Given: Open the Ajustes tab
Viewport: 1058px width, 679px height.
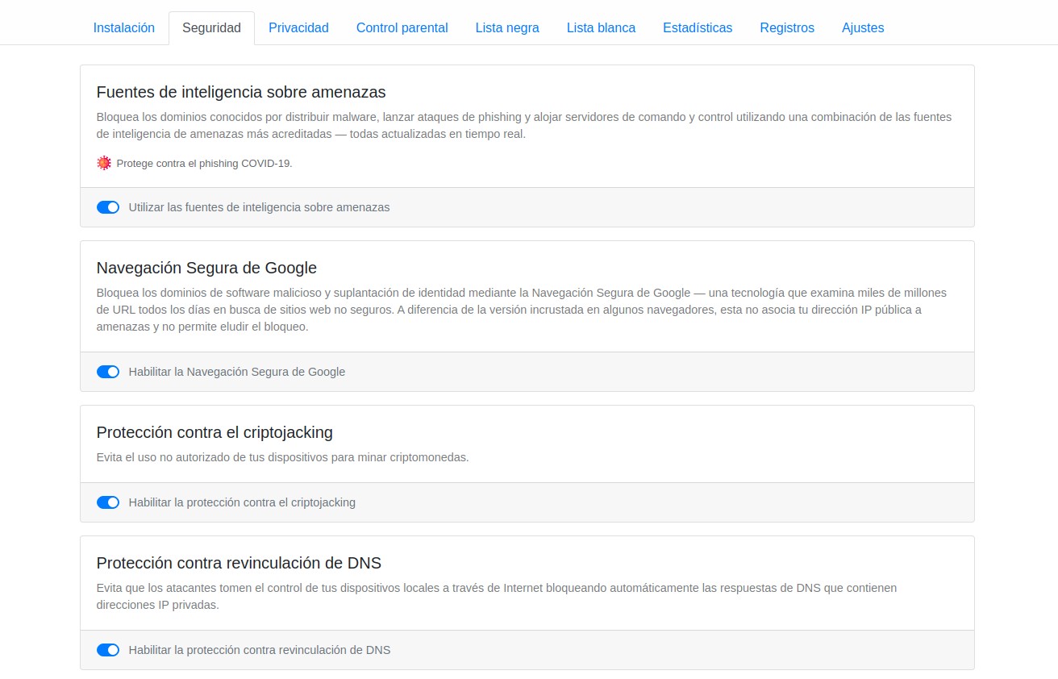Looking at the screenshot, I should click(862, 27).
